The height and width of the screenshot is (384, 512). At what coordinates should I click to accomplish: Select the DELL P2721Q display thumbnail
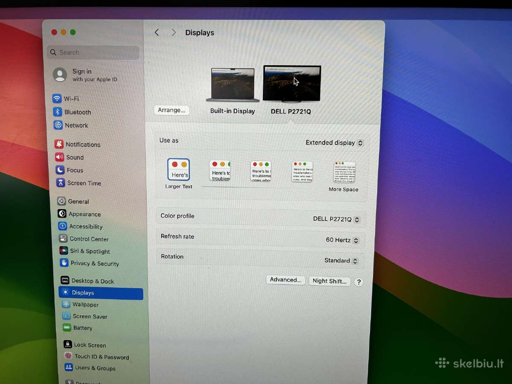click(x=292, y=84)
